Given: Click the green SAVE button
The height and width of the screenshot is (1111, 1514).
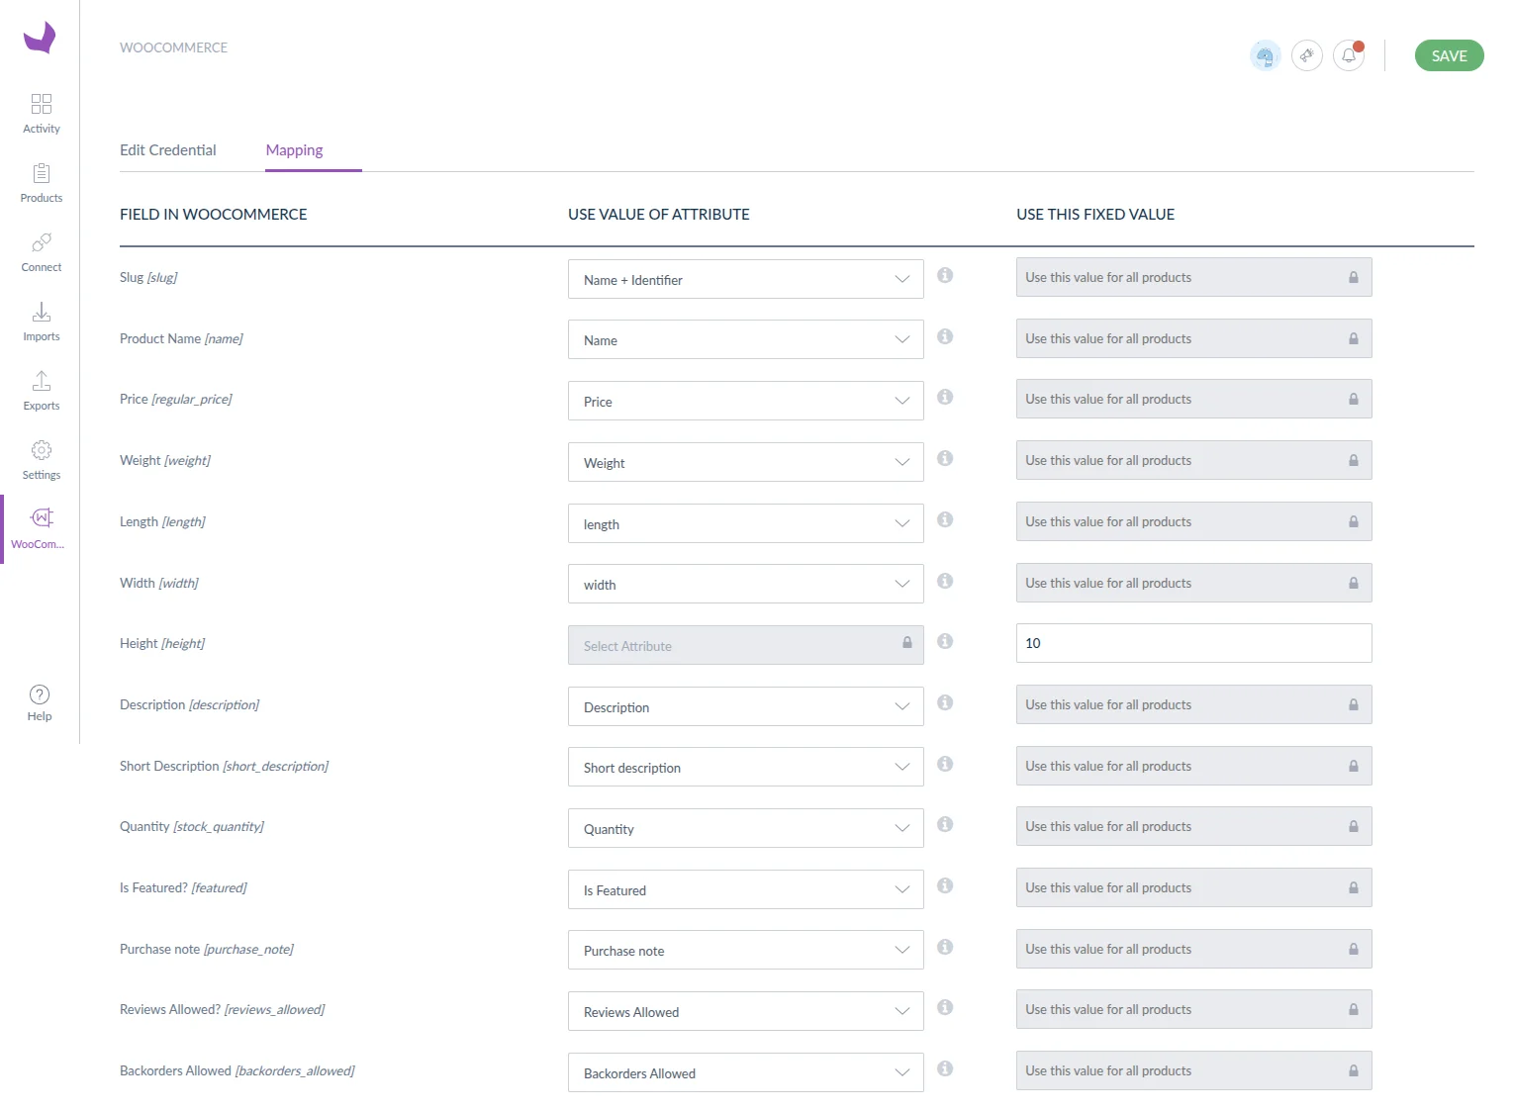Looking at the screenshot, I should 1449,55.
